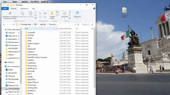Screen dimensions: 170x95
Task: Click AppData in the address path
Action: coord(43,25)
